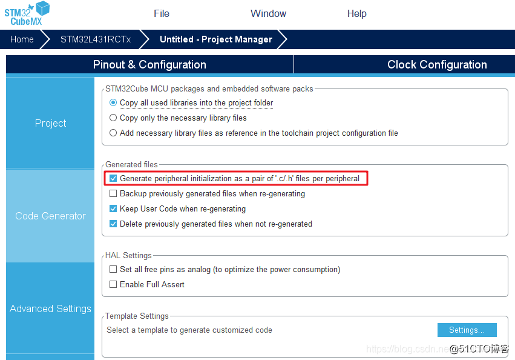
Task: Switch to Clock Configuration tab
Action: pos(437,64)
